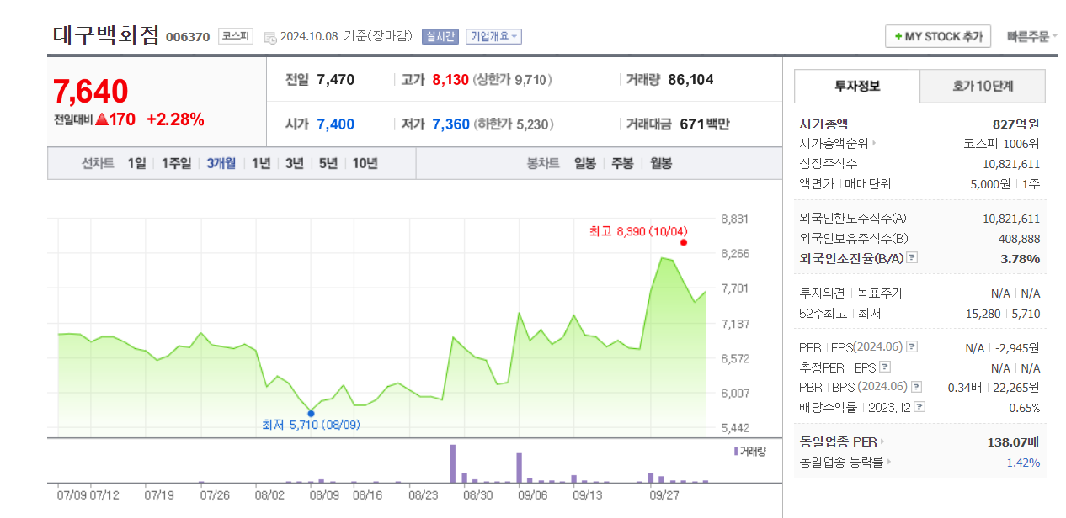Open the 외국인소진율(B/A) help tooltip icon
This screenshot has width=1066, height=518.
[x=911, y=258]
